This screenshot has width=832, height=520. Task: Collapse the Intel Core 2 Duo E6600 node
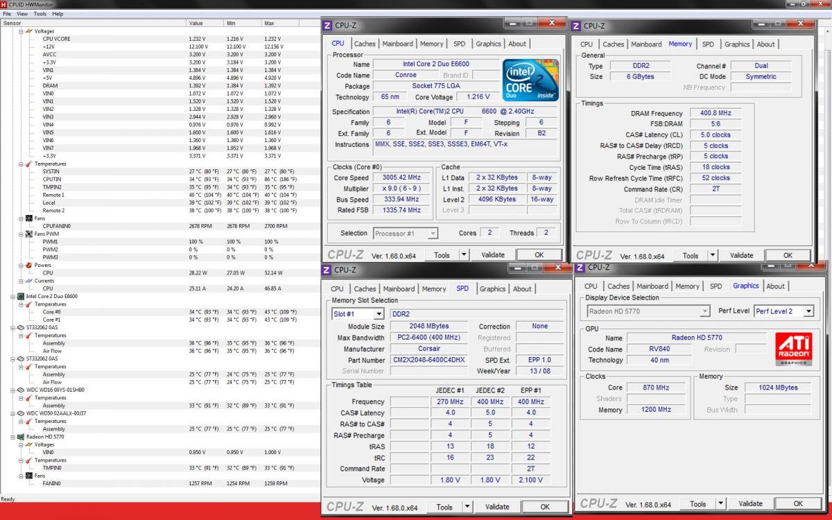coord(12,296)
